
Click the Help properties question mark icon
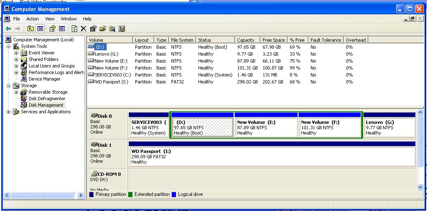[52, 29]
